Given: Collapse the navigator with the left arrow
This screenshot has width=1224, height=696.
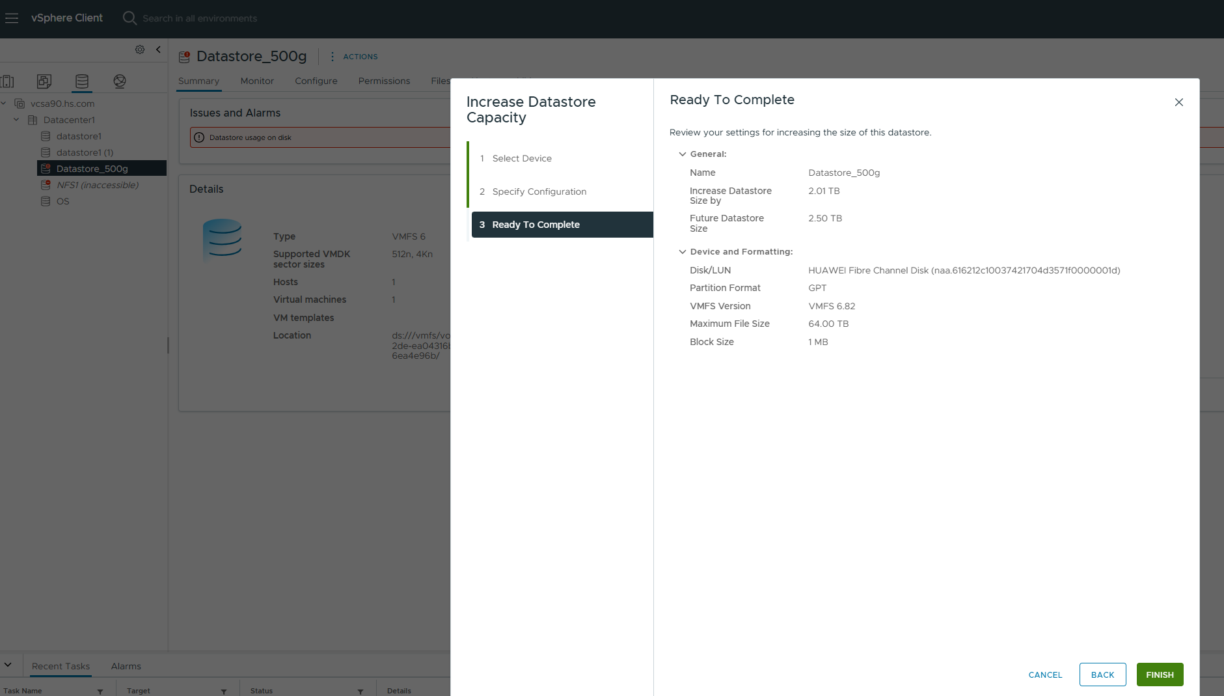Looking at the screenshot, I should 158,49.
